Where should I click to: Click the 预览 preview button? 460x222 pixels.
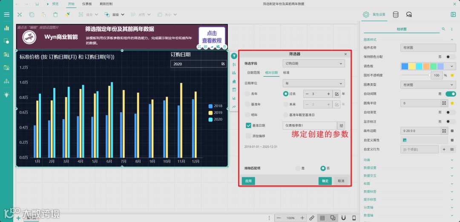point(52,4)
